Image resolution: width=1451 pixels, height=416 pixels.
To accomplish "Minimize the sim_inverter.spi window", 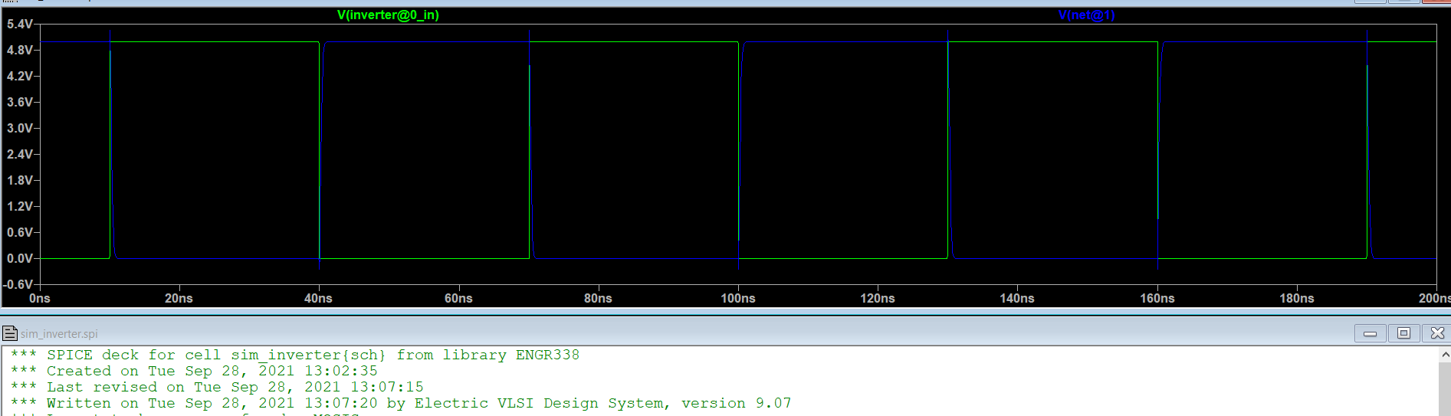I will 1370,333.
